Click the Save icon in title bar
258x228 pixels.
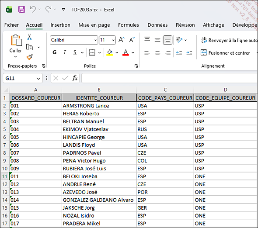pyautogui.click(x=21, y=10)
